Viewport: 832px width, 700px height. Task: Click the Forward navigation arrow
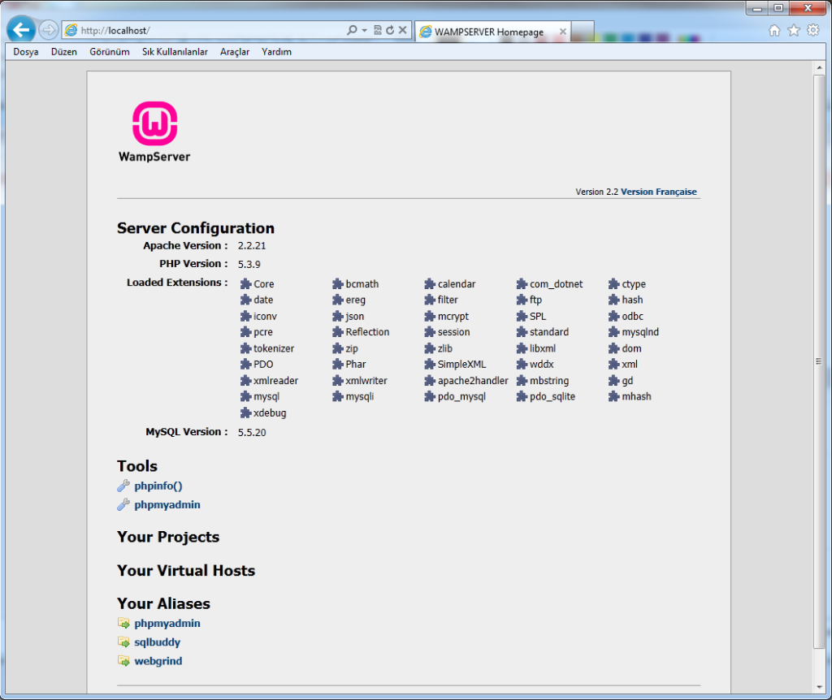(49, 30)
